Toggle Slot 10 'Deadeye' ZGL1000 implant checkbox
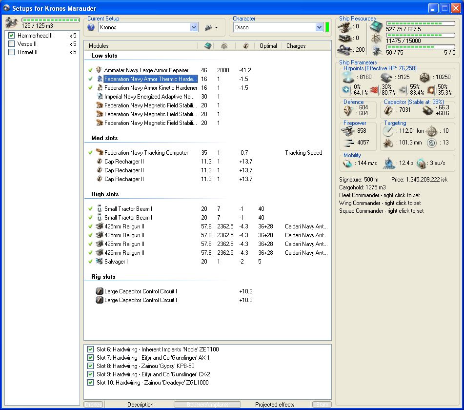Screen dimensions: 464x410 click(x=91, y=383)
